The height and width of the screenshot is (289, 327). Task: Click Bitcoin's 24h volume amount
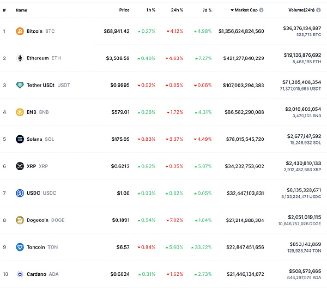point(302,28)
